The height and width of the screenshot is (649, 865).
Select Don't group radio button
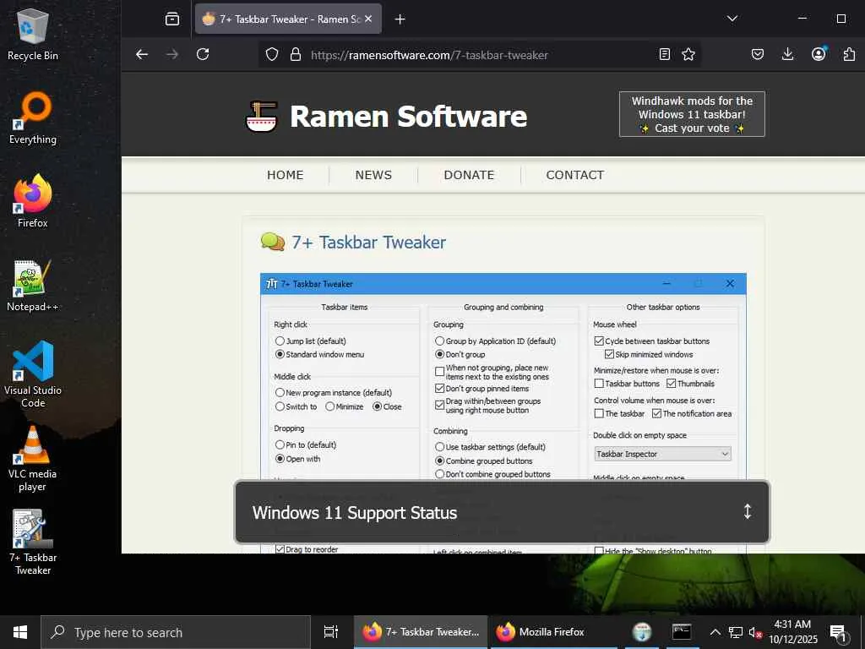click(439, 354)
